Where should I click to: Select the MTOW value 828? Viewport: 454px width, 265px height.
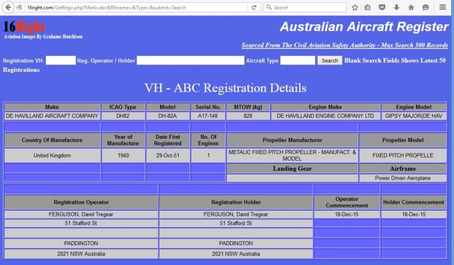248,116
